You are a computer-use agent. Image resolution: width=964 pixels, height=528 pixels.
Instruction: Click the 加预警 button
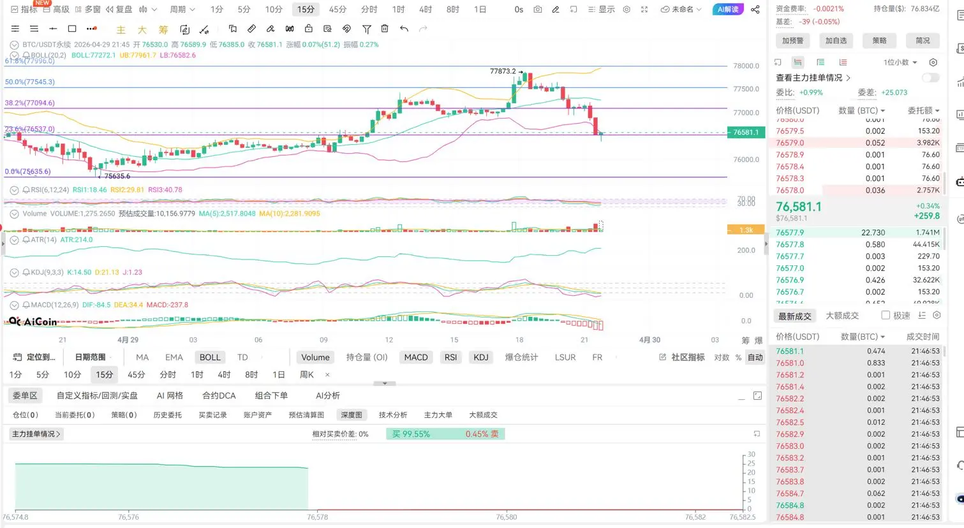tap(792, 41)
